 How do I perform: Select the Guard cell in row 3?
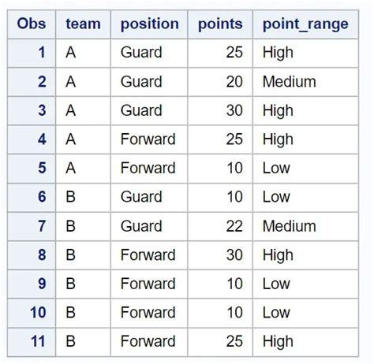[x=149, y=110]
